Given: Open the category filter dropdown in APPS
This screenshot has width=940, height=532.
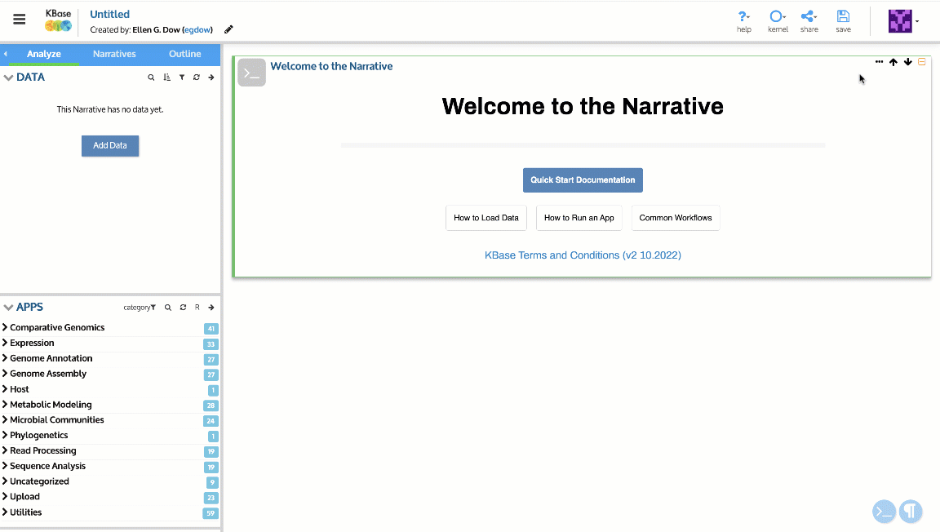Looking at the screenshot, I should (140, 308).
